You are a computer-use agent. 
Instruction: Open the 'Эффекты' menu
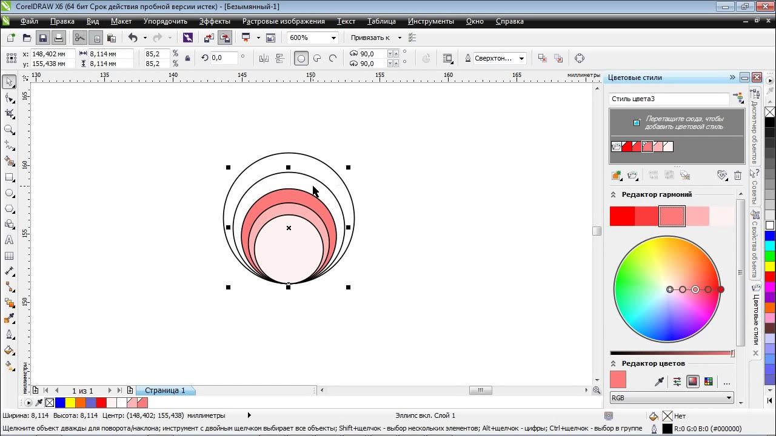point(215,21)
